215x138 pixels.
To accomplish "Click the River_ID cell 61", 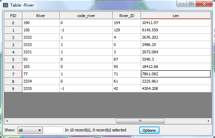I will pyautogui.click(x=127, y=81).
